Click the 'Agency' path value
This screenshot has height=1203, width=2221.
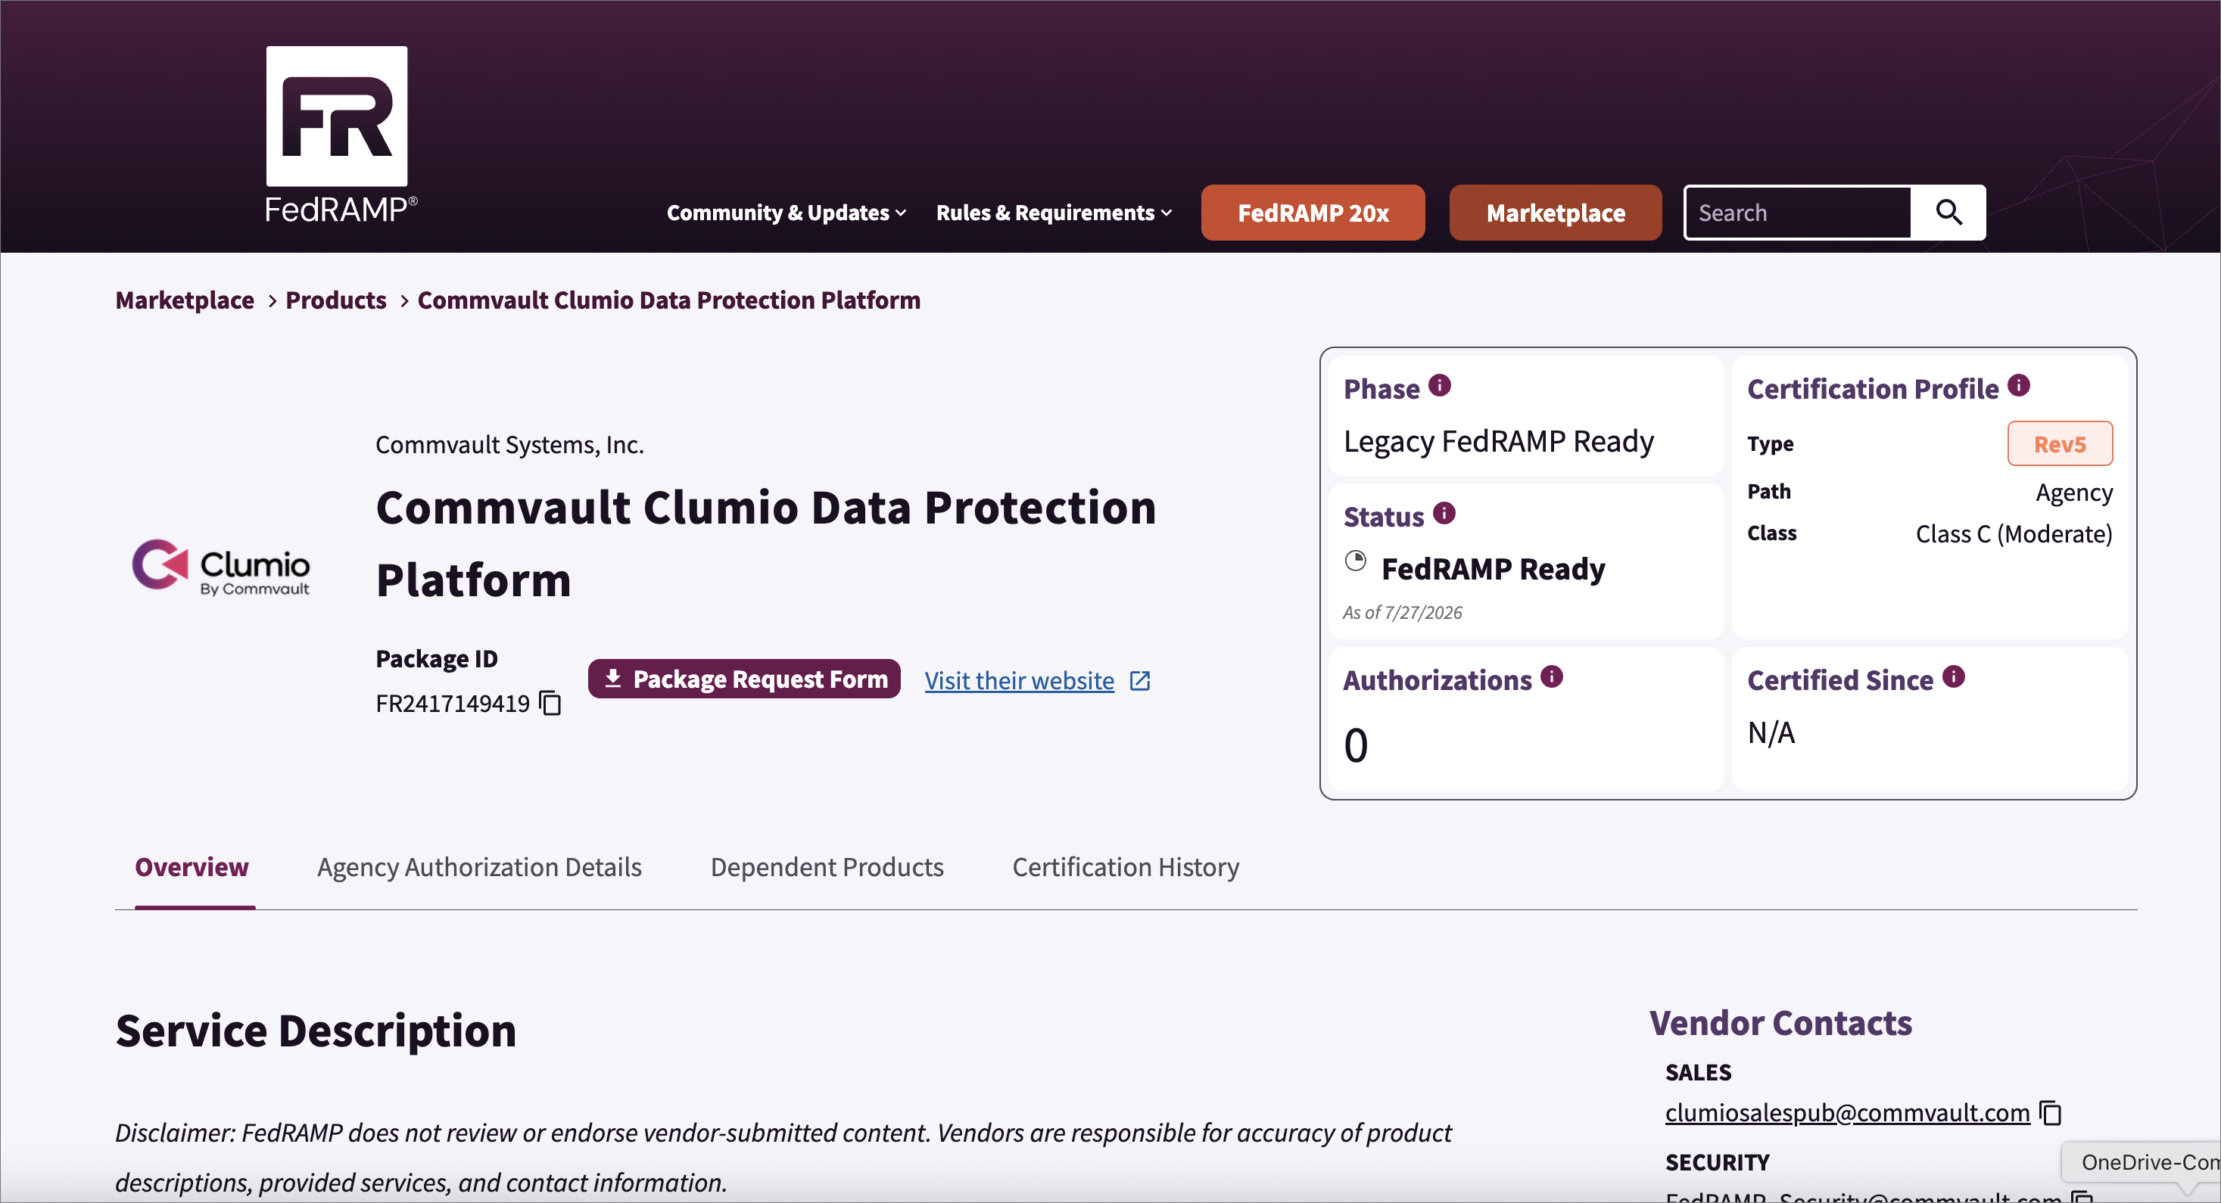point(2073,492)
